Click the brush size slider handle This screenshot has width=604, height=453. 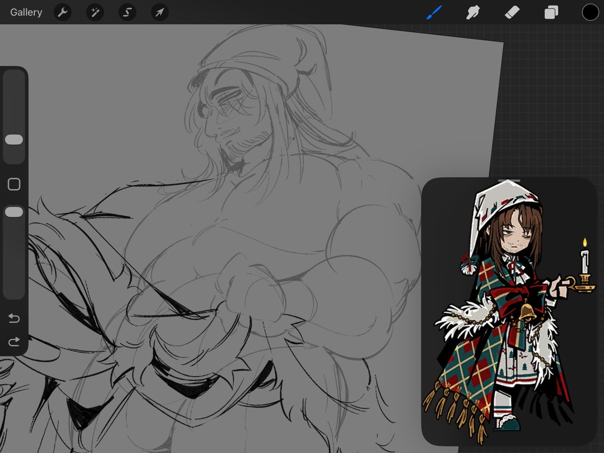[x=14, y=140]
